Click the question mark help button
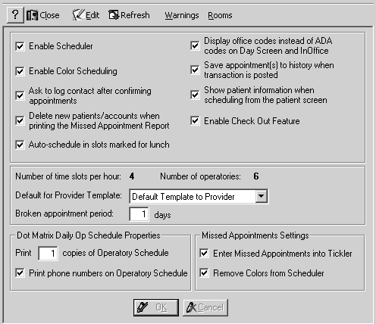Screen dimensions: 376x324 coord(15,15)
